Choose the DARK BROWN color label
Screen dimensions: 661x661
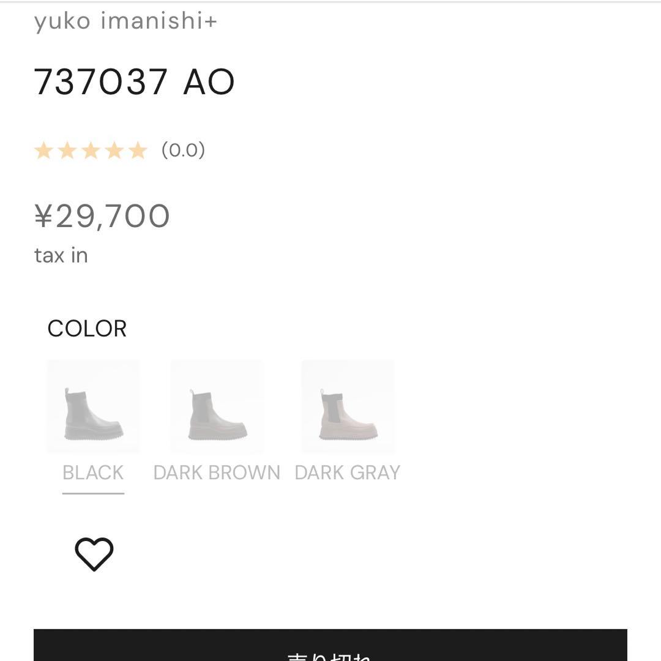[217, 472]
